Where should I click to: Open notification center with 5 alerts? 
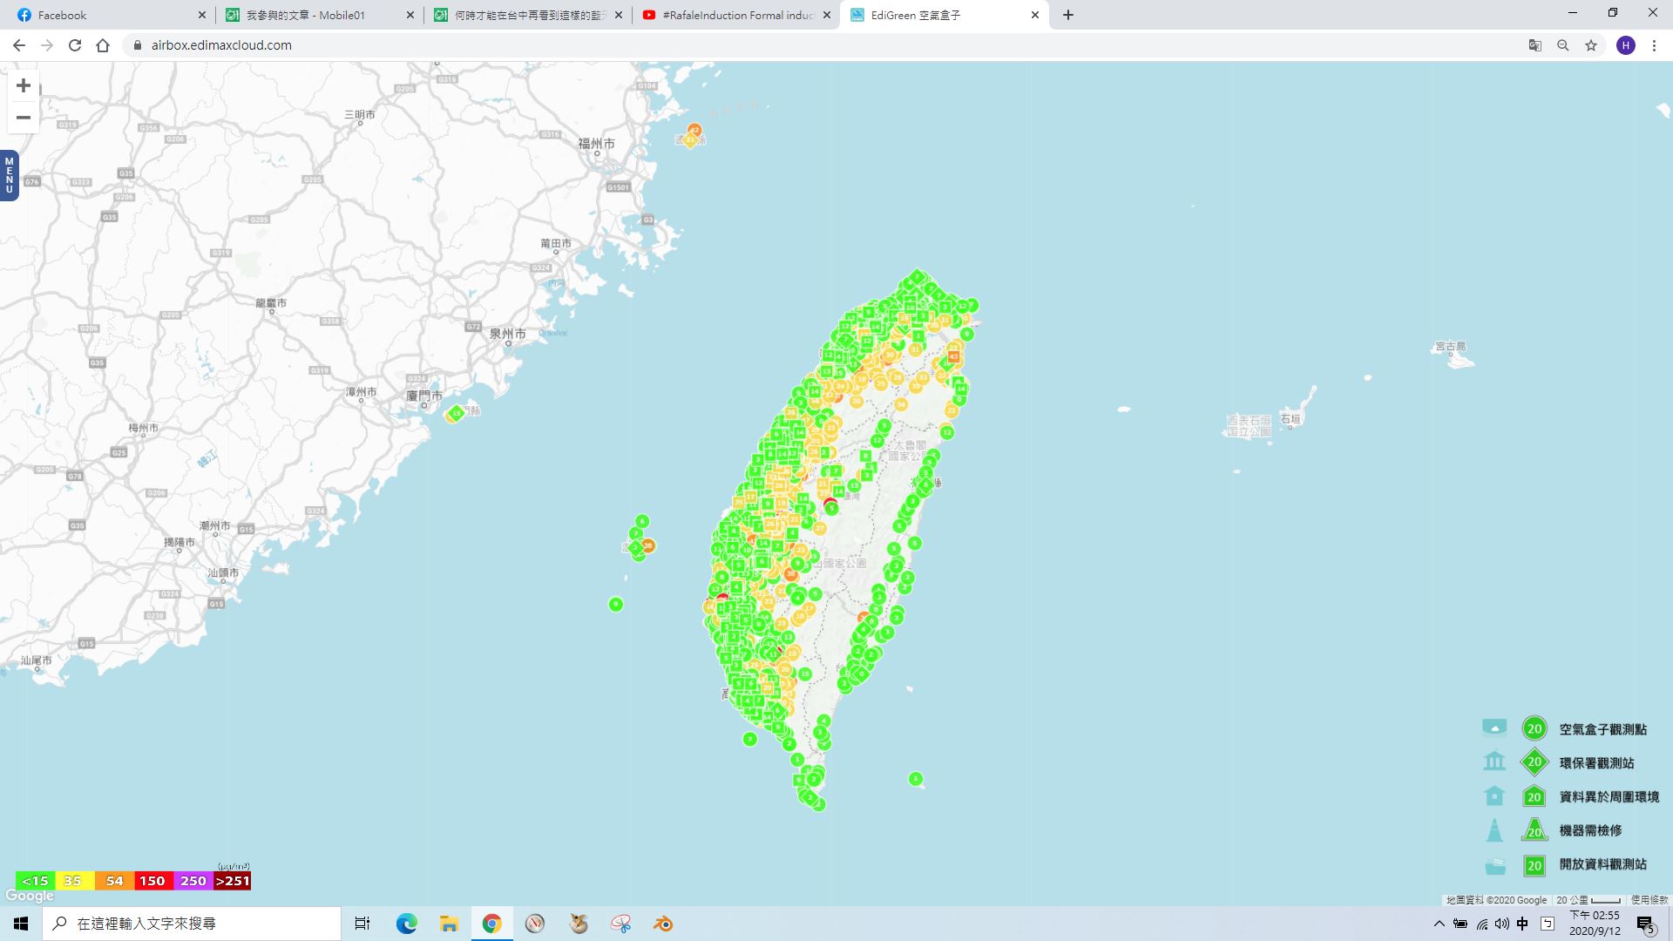[x=1645, y=924]
